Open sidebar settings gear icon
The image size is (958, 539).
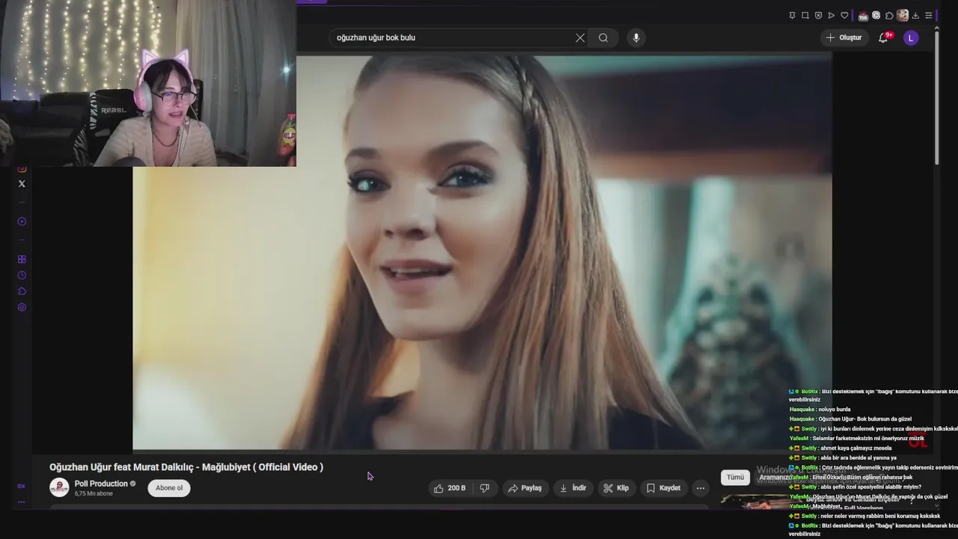point(22,307)
